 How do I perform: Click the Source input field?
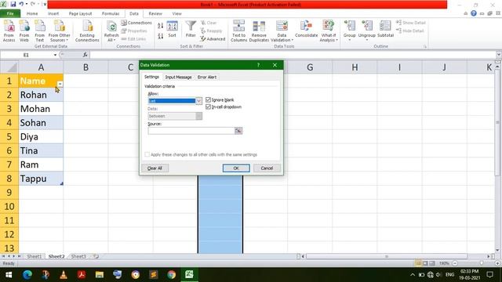[x=191, y=131]
